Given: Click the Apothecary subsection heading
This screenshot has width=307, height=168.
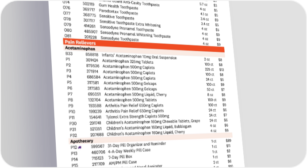Looking at the screenshot, I should [x=82, y=141].
